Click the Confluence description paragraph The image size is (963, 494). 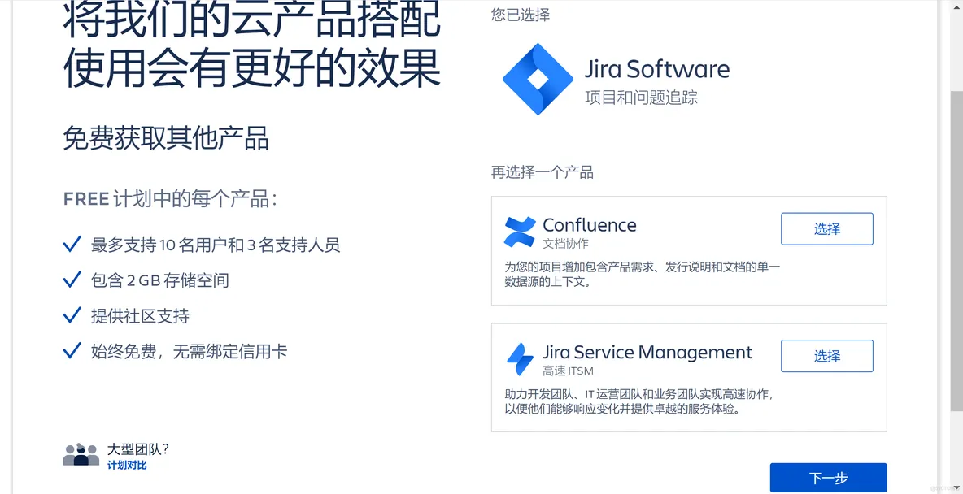tap(643, 275)
